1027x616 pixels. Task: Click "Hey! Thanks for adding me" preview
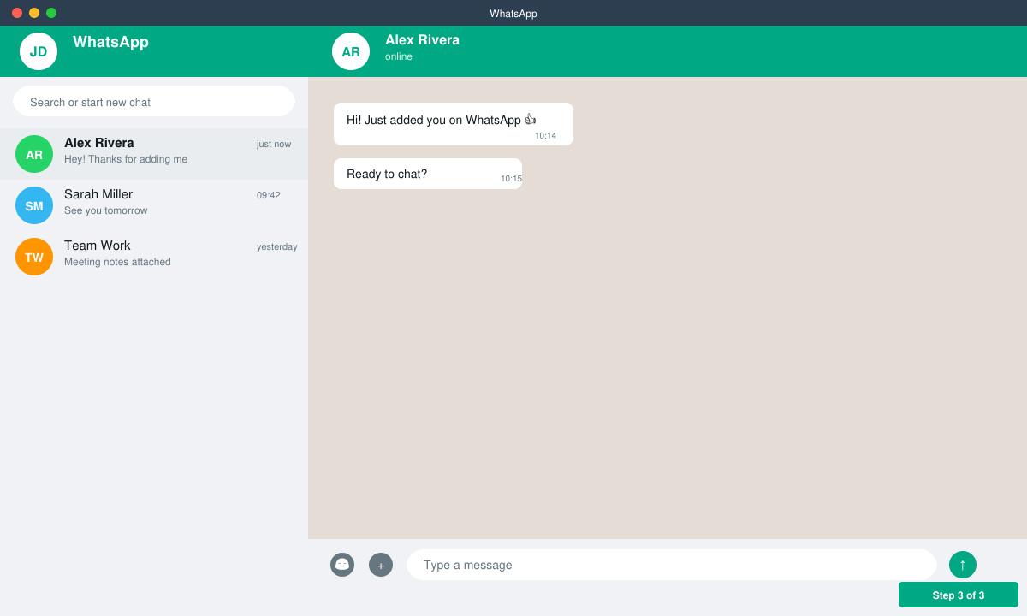point(126,159)
